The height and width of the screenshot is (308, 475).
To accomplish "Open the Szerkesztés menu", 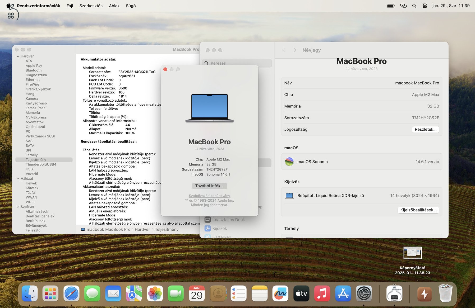I will click(x=91, y=6).
